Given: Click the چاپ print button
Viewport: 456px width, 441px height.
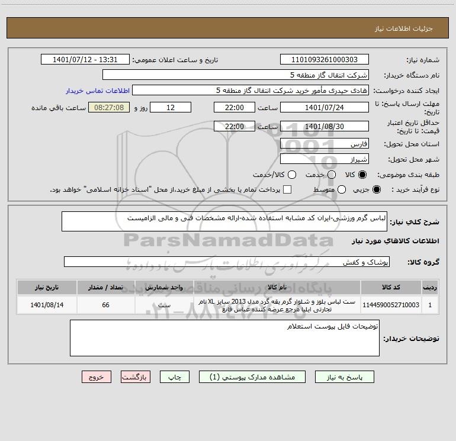Looking at the screenshot, I should click(x=175, y=377).
